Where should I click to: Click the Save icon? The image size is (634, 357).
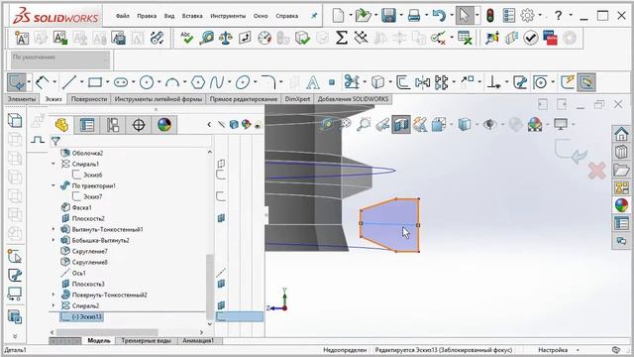(x=388, y=16)
